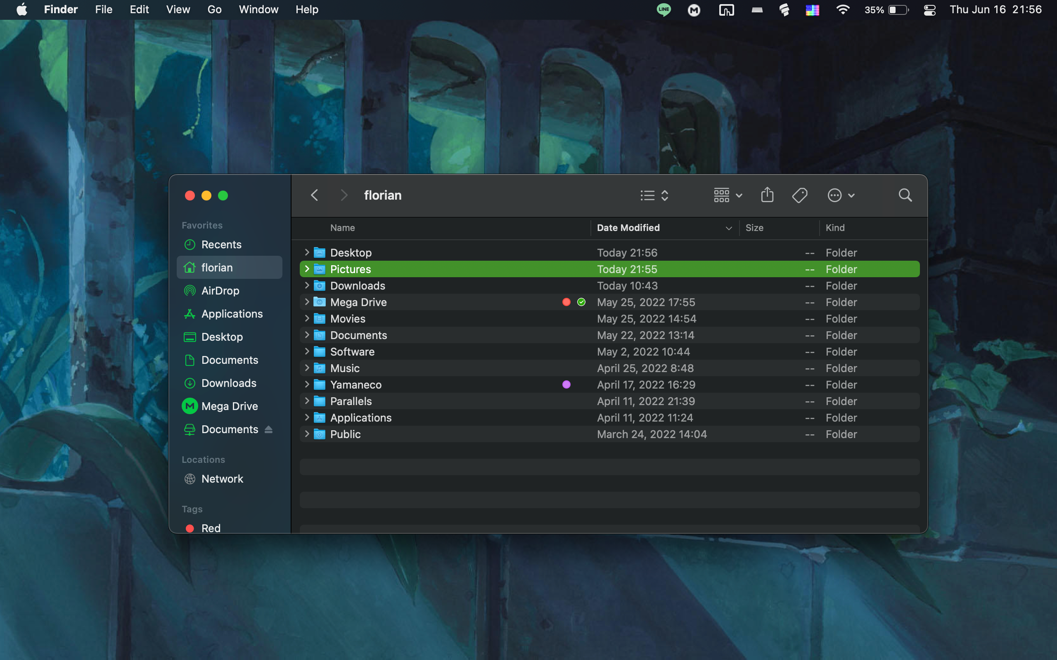Open the View menu
This screenshot has height=660, width=1057.
coord(178,9)
